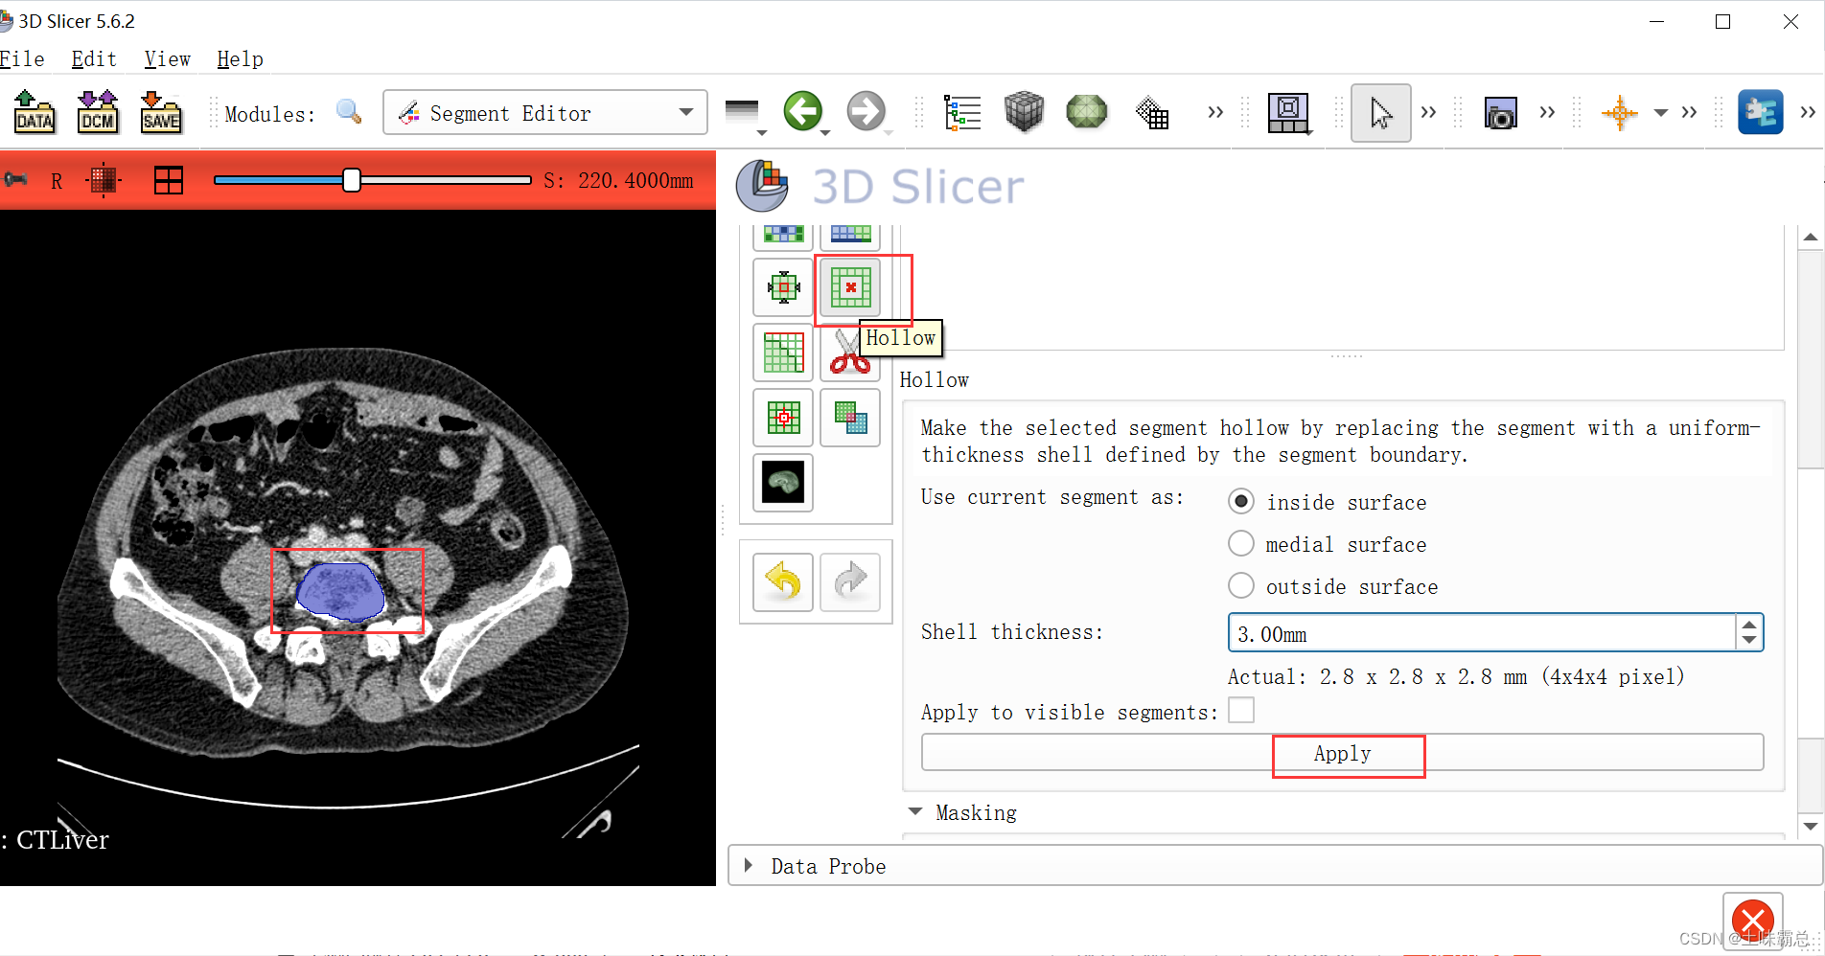Expand hidden toolbar items after Transforms icon
This screenshot has height=956, width=1825.
coord(1215,113)
